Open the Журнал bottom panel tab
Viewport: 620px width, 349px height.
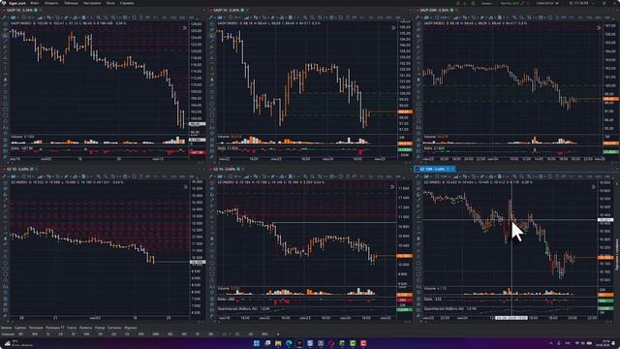click(131, 328)
